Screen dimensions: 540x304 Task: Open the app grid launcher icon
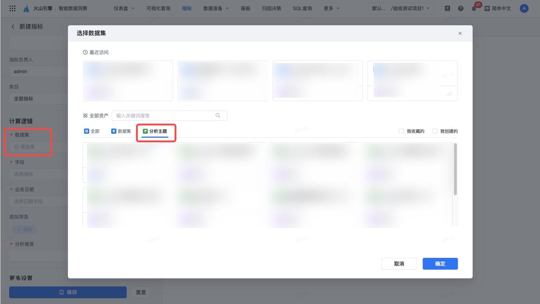(x=12, y=8)
